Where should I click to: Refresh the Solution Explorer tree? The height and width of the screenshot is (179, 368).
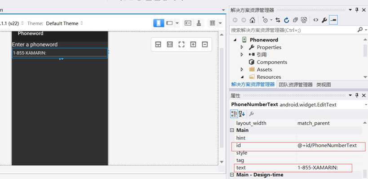[x=287, y=20]
